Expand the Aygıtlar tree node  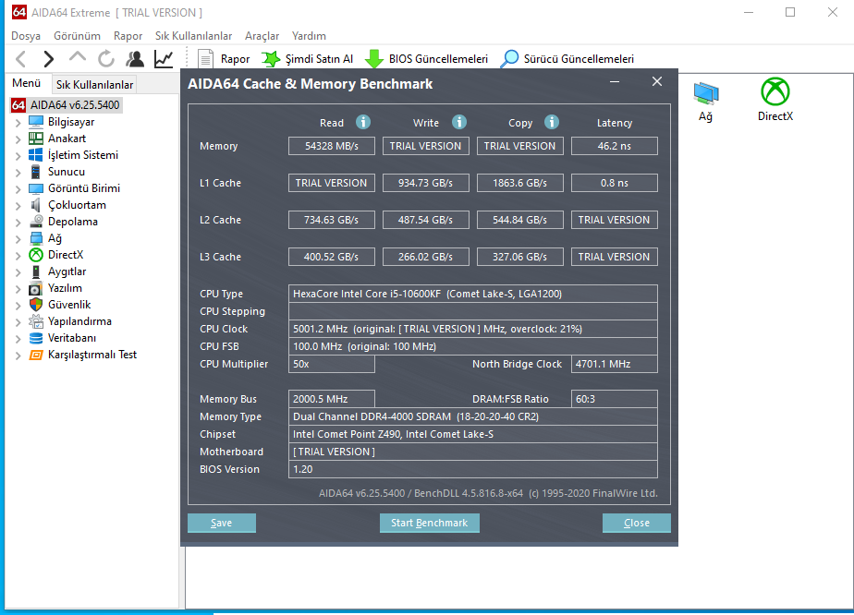[18, 272]
